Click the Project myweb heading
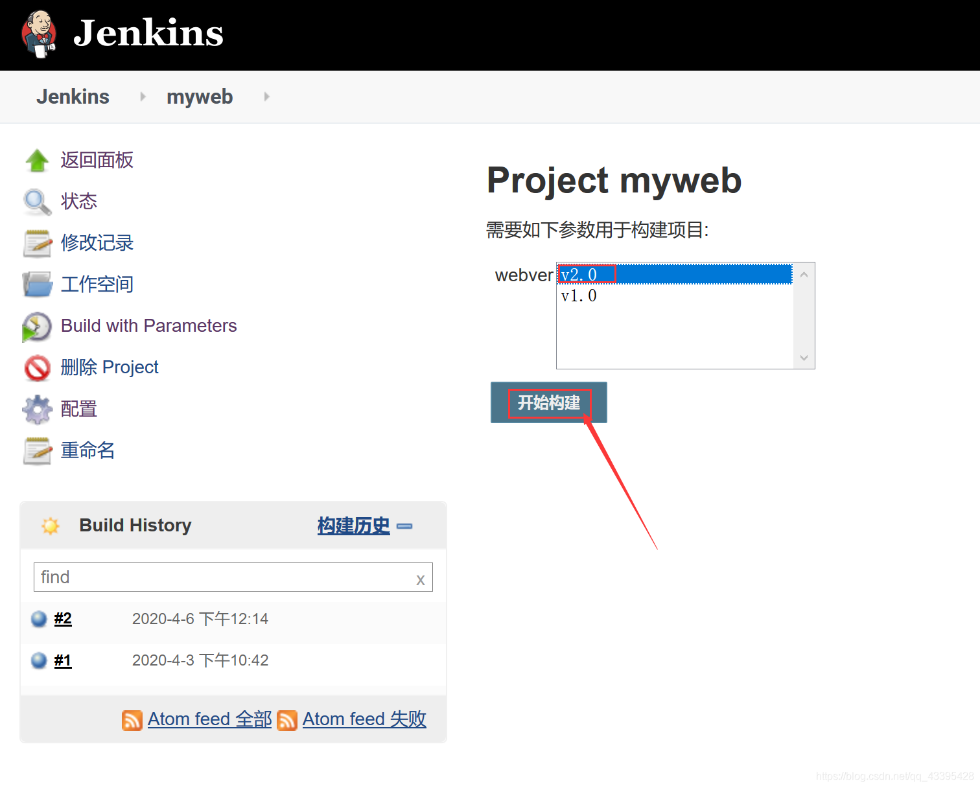 [614, 181]
